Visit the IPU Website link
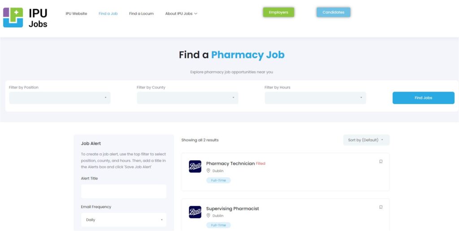Viewport: 459px width, 231px height. 76,13
